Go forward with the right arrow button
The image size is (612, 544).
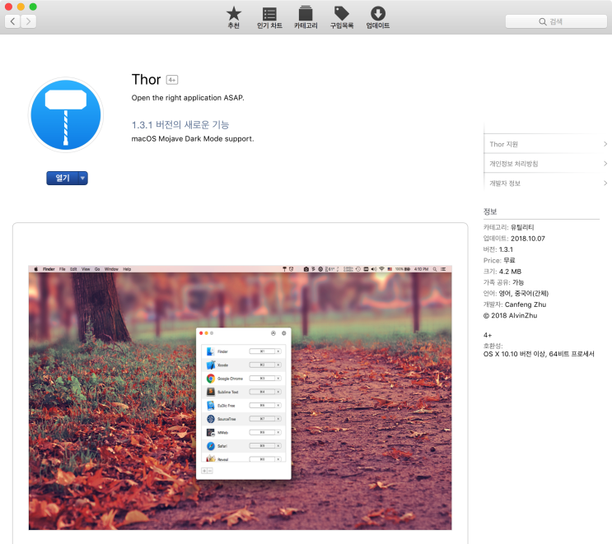tap(29, 21)
